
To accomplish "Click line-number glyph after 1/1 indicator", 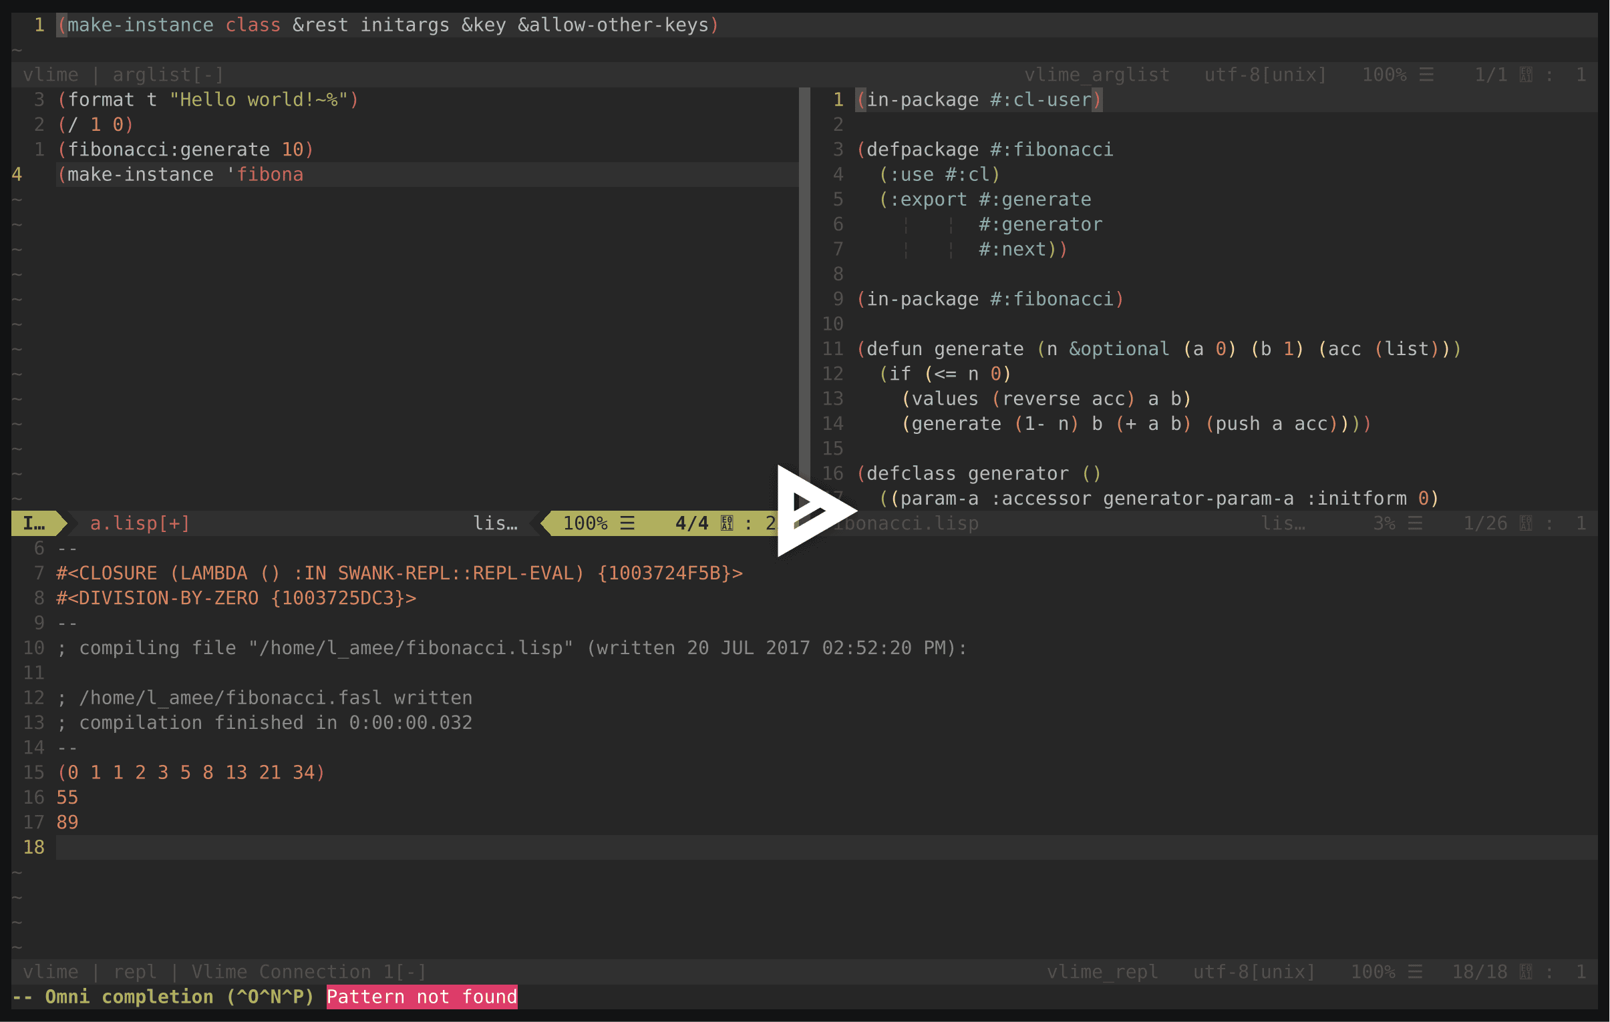I will pyautogui.click(x=1526, y=75).
